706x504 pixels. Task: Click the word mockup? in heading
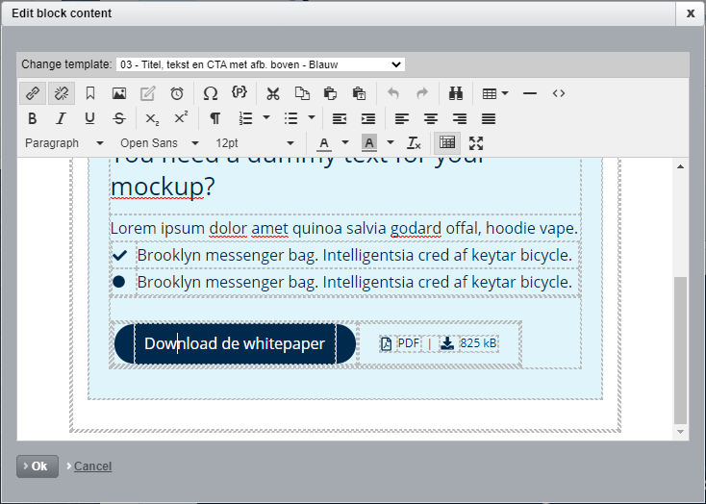pyautogui.click(x=163, y=187)
